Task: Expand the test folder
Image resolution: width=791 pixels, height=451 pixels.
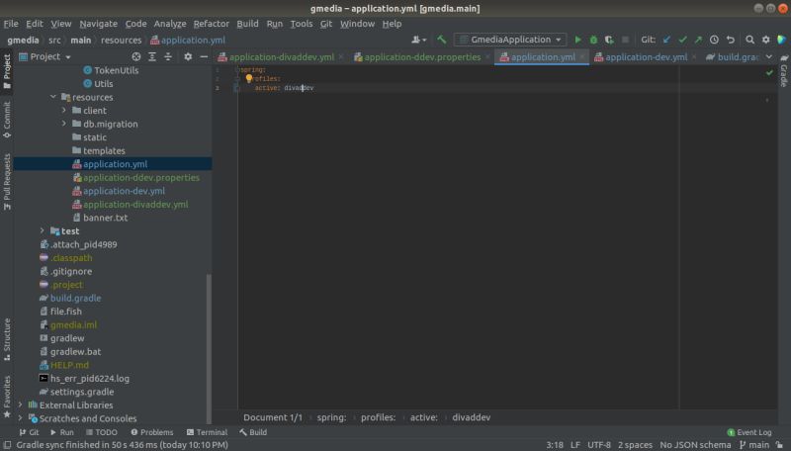Action: (x=42, y=231)
